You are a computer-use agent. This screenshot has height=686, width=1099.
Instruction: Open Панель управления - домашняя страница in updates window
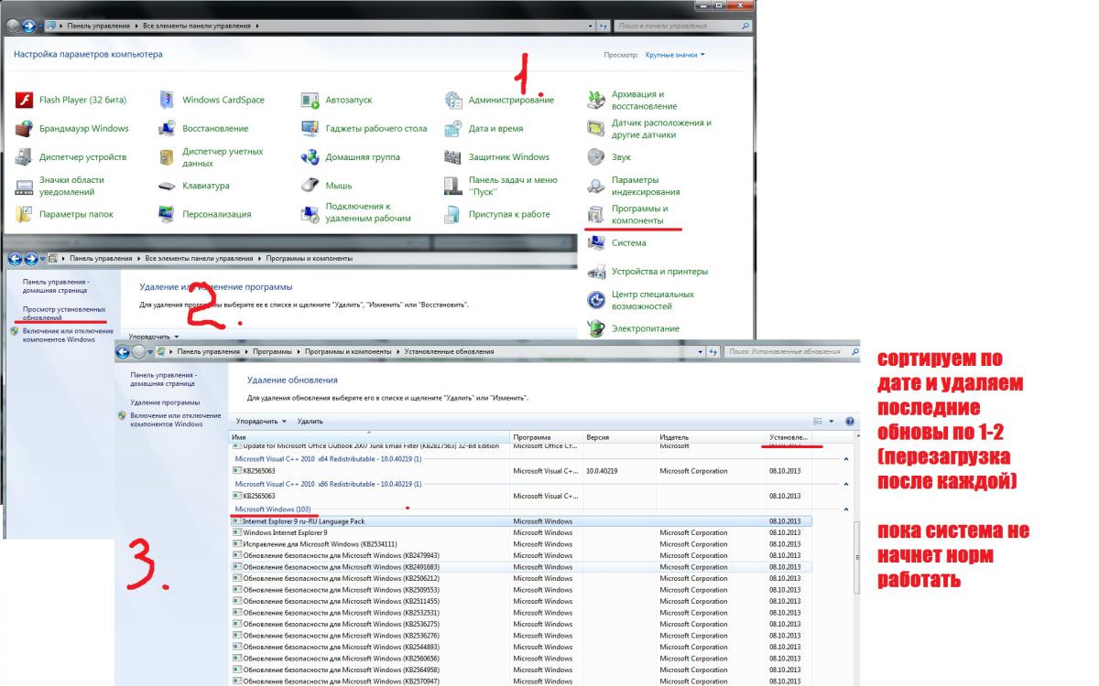pos(163,379)
